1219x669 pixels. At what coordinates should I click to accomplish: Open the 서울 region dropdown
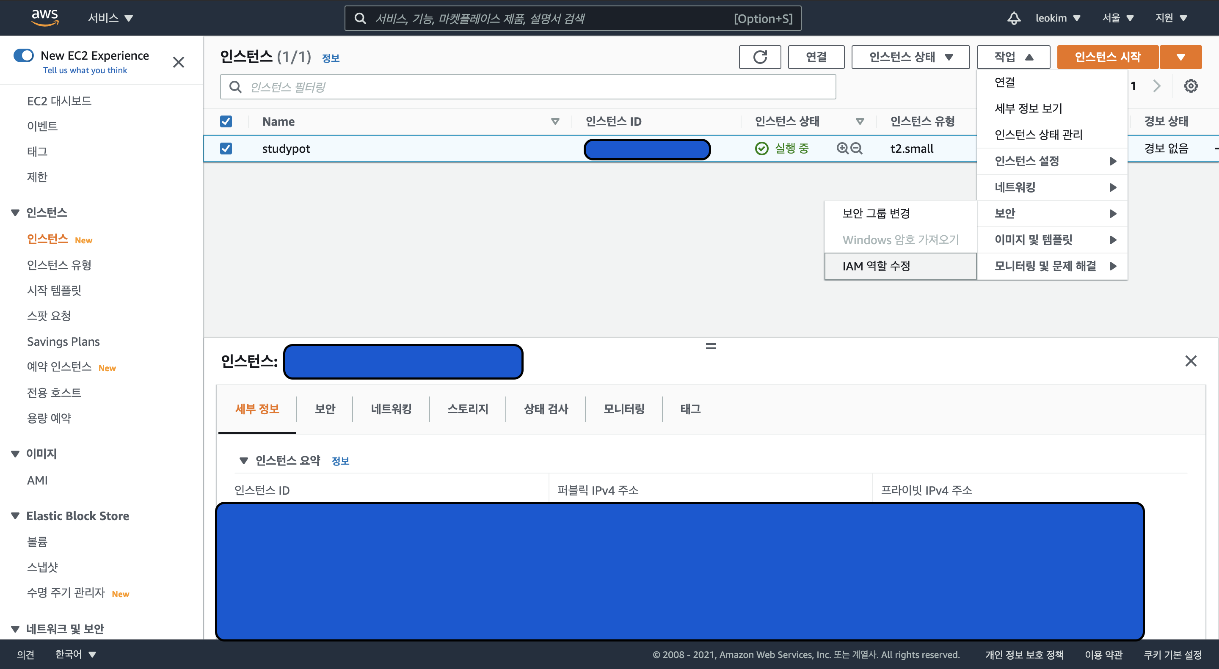(1118, 18)
